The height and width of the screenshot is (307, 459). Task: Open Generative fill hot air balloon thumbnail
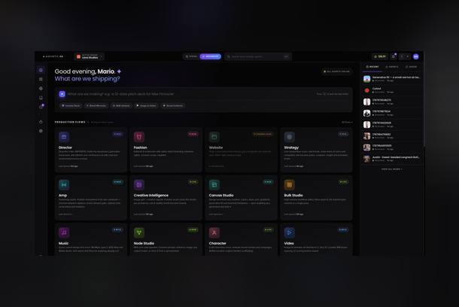click(x=366, y=79)
